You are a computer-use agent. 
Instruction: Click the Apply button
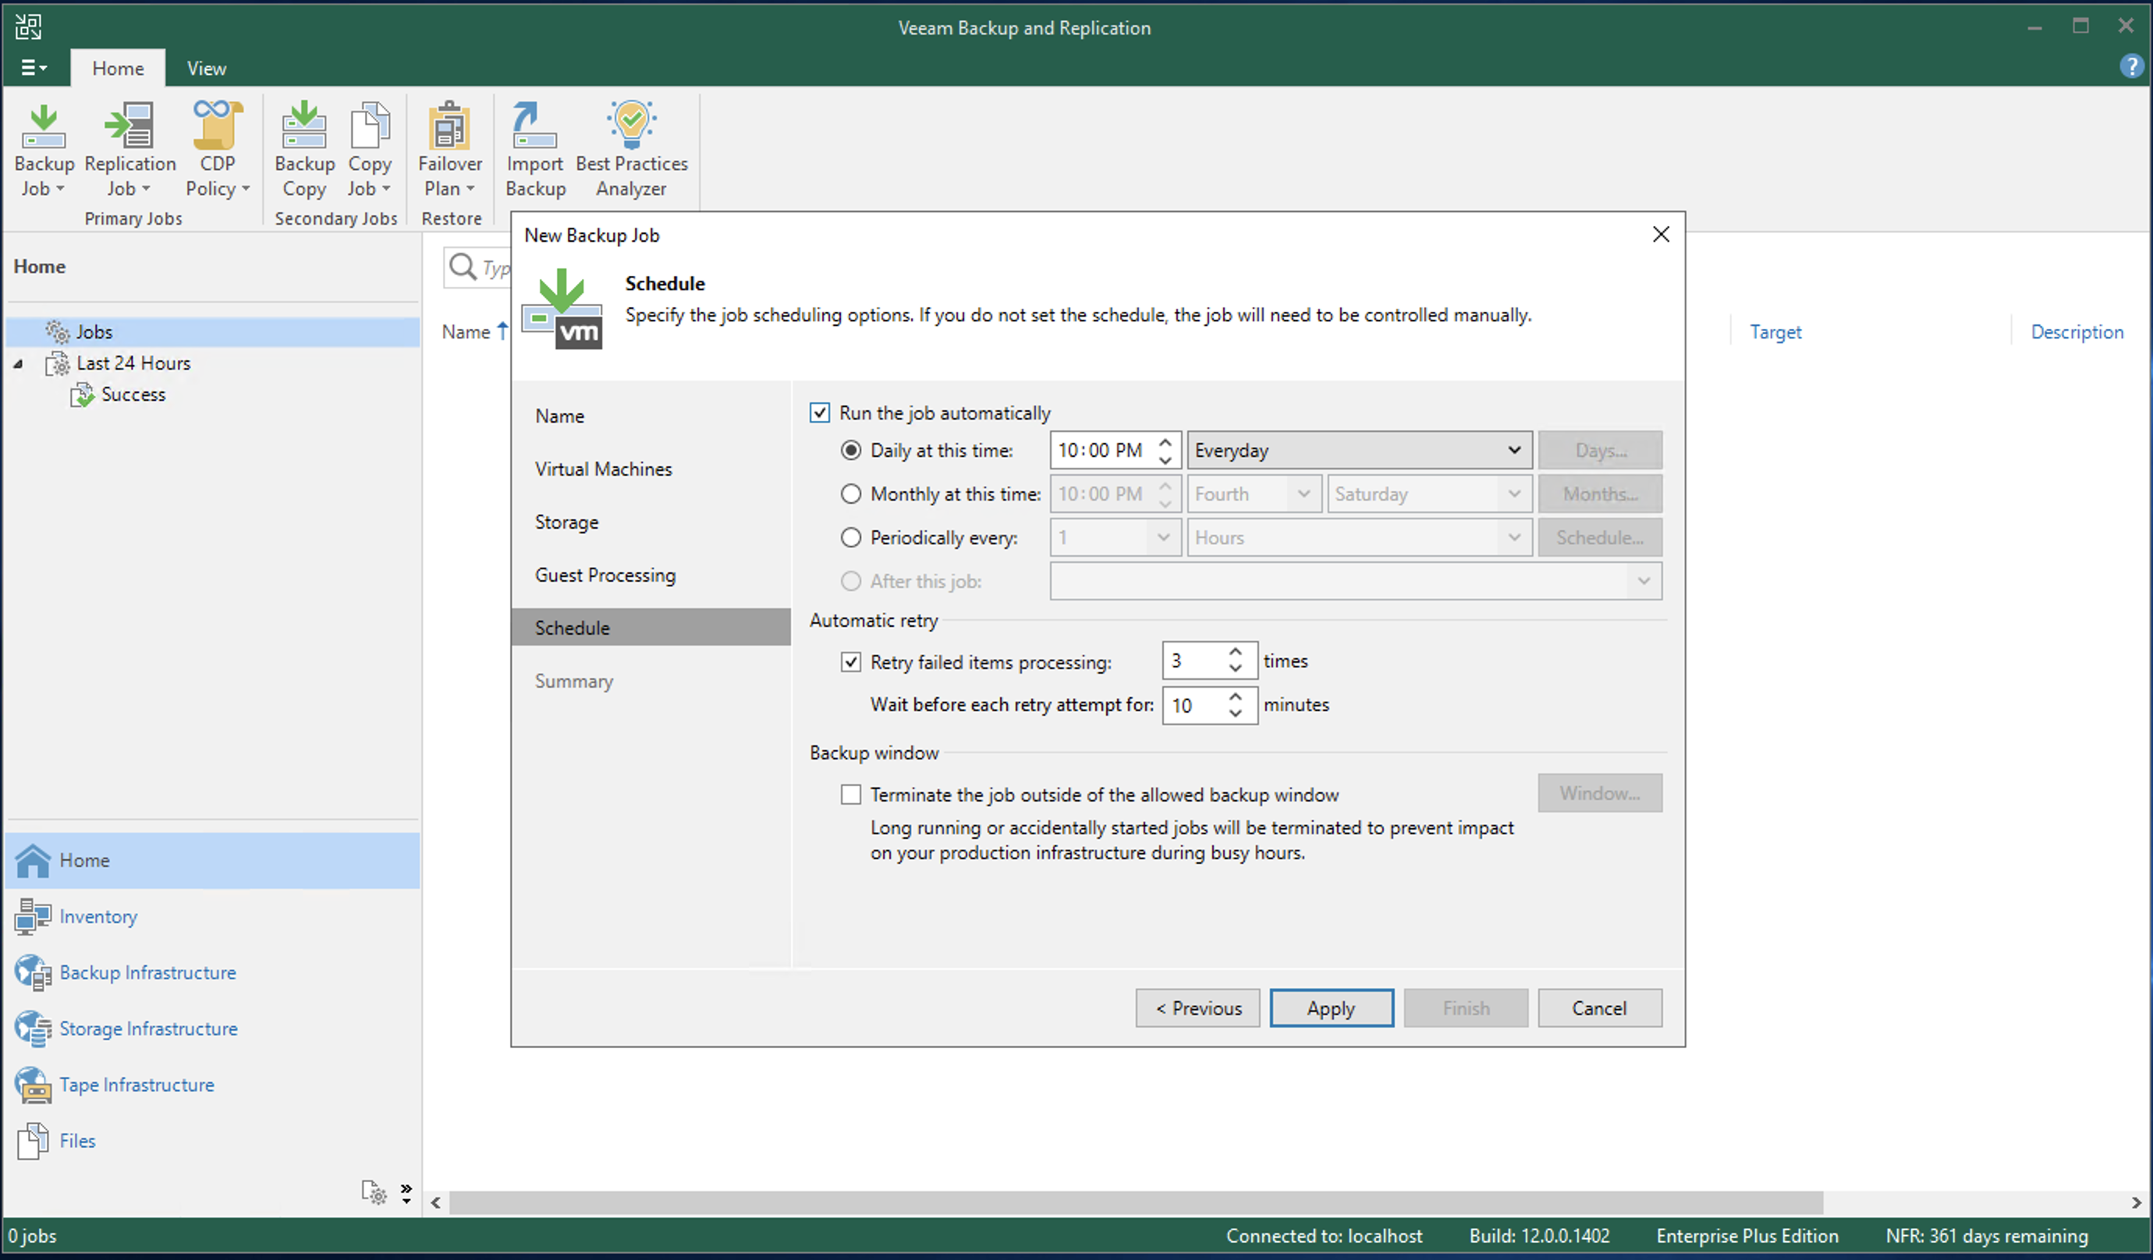pos(1331,1008)
